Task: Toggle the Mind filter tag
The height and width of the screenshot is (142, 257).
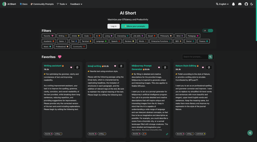Action: coord(180,36)
